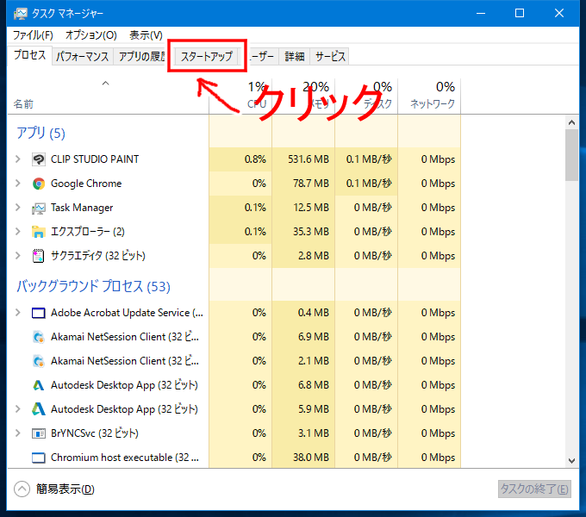Viewport: 586px width, 517px height.
Task: Select the バックグラウンド プロセス (53) heading
Action: coord(93,287)
